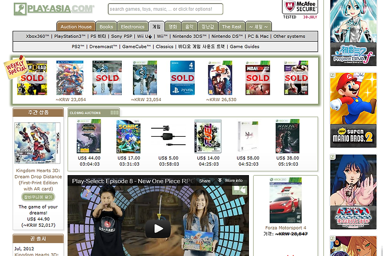Select the PS Vita card SOLD item

pos(182,78)
